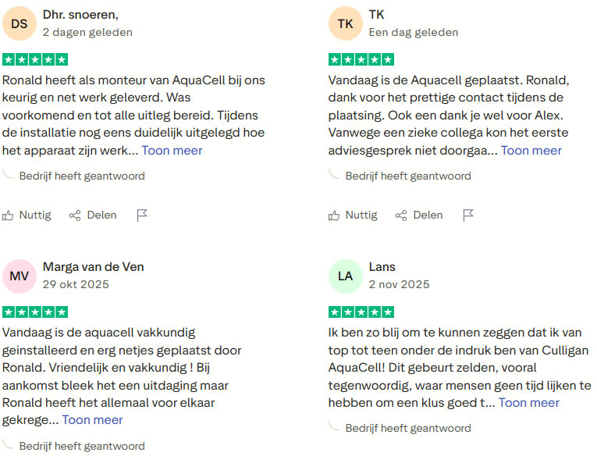Click the DS avatar circle

[20, 23]
